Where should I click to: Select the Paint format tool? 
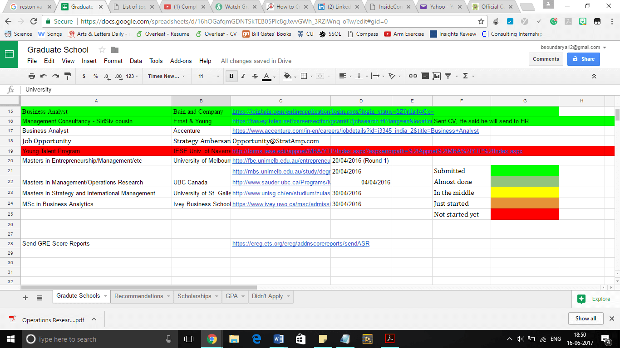click(x=68, y=76)
